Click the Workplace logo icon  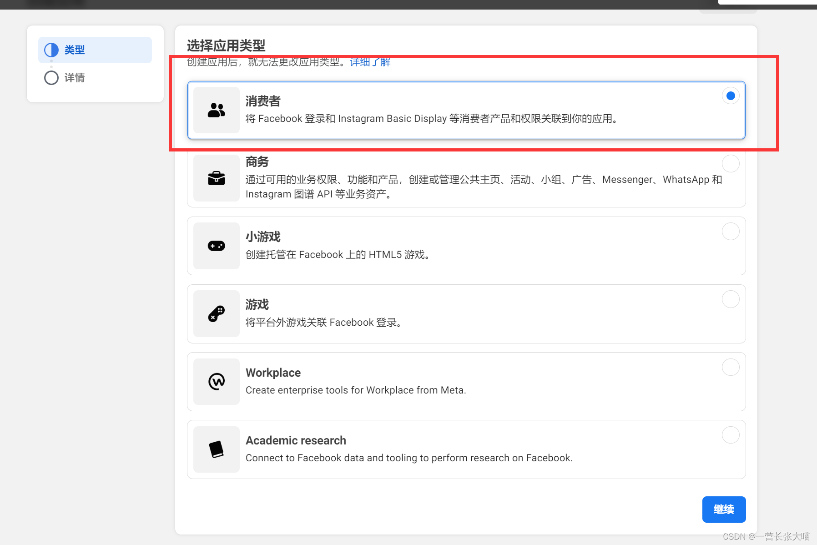216,381
